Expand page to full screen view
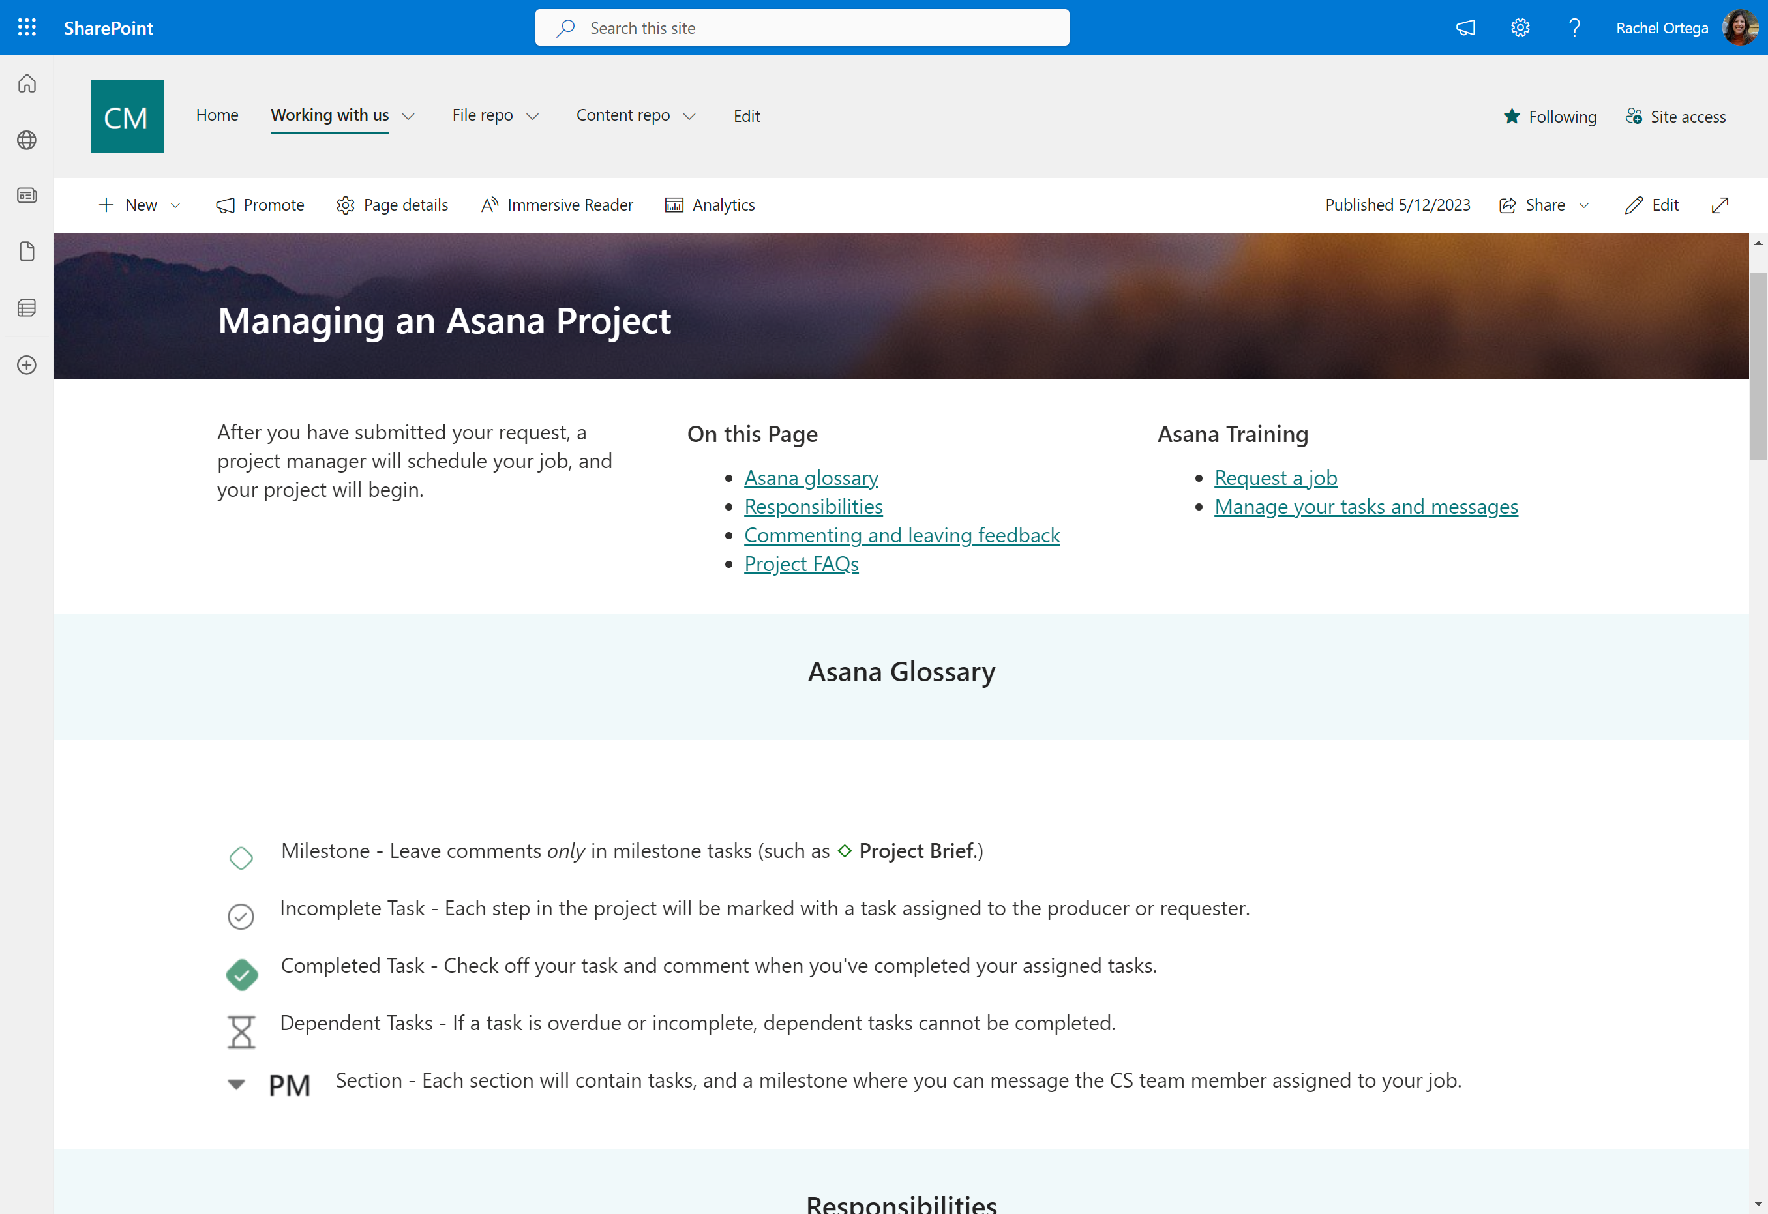 tap(1719, 205)
